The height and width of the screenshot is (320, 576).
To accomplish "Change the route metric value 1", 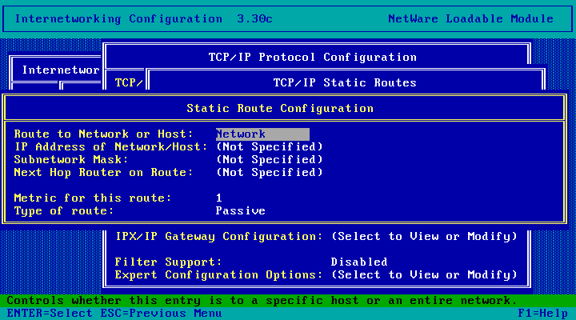I will (x=219, y=198).
